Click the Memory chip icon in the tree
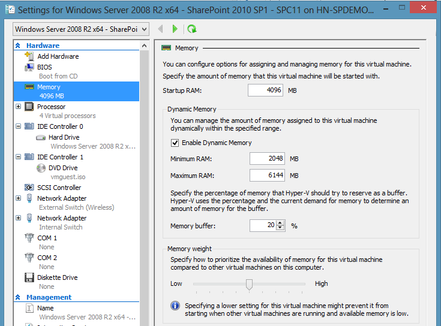Viewport: 441px width, 326px height. (x=29, y=87)
